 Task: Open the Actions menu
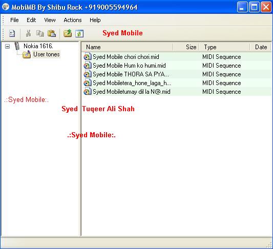73,20
